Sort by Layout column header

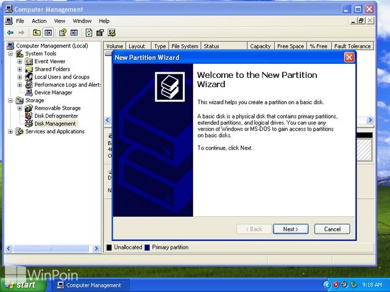coord(138,46)
